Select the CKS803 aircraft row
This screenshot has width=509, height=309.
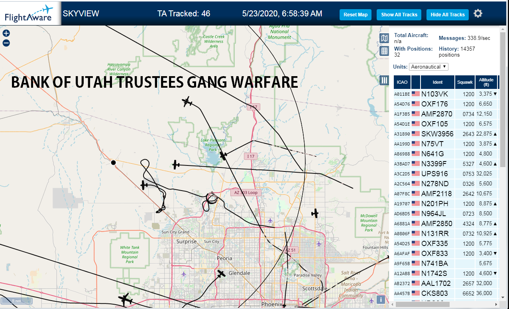tap(446, 293)
